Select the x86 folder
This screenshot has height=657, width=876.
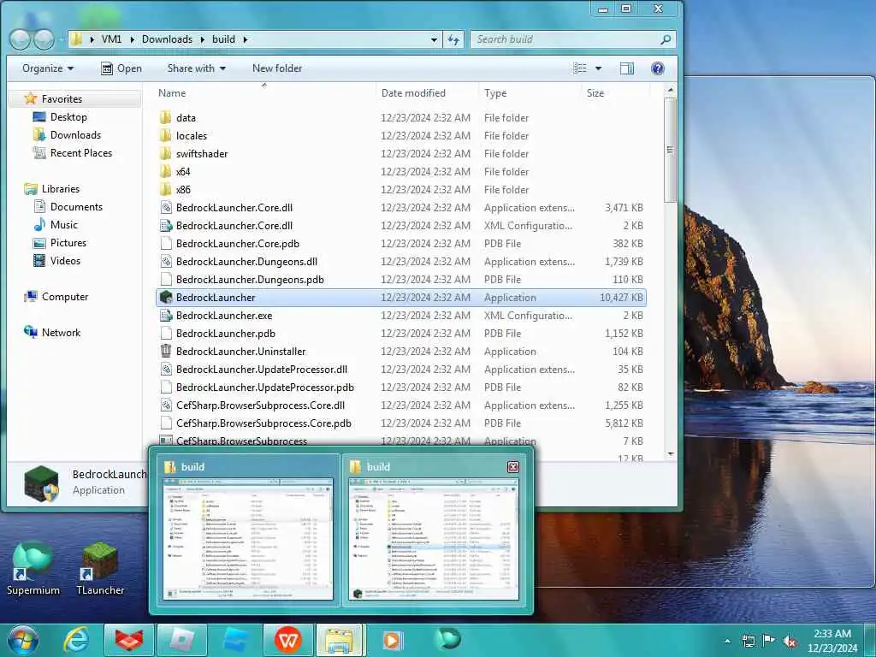(x=401, y=189)
